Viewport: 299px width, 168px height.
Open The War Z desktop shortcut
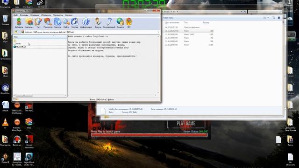click(29, 107)
